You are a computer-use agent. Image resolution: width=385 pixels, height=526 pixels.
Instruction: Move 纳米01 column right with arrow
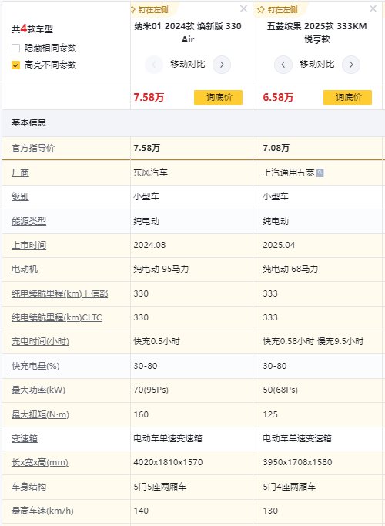[x=222, y=65]
